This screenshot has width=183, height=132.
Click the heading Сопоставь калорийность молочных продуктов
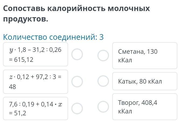click(76, 14)
